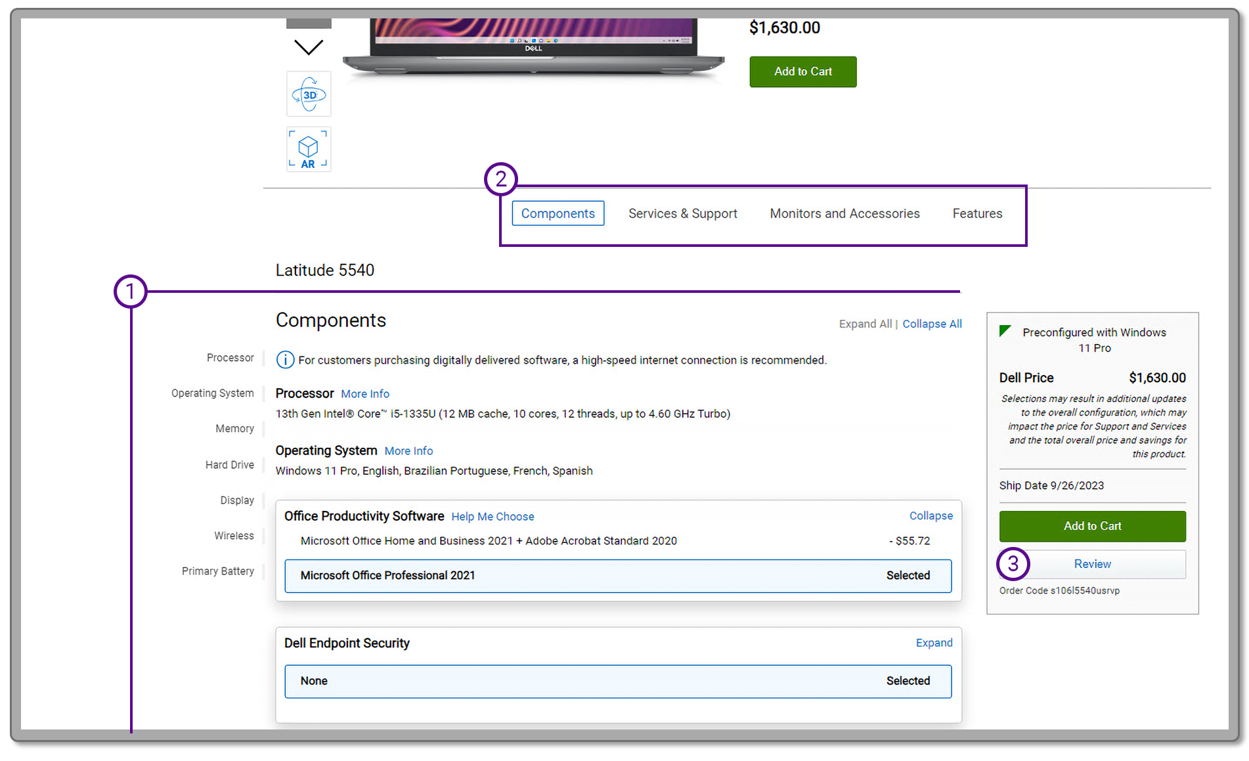
Task: Click the down chevron below thumbnails
Action: 309,47
